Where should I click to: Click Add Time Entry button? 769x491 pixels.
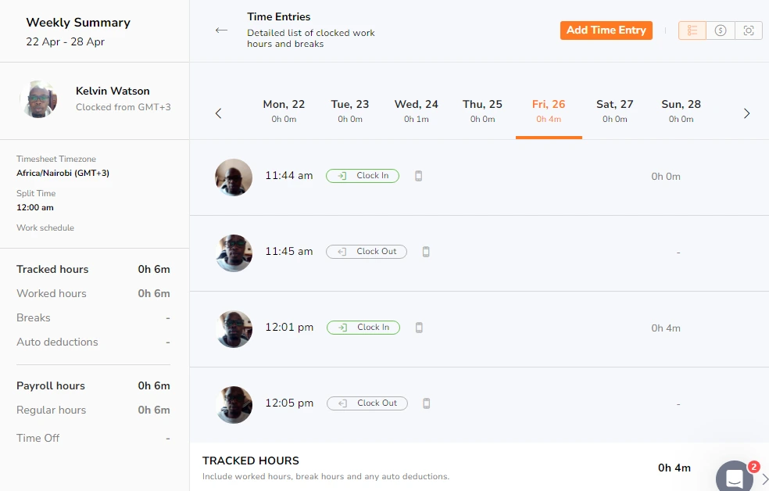[x=606, y=30]
